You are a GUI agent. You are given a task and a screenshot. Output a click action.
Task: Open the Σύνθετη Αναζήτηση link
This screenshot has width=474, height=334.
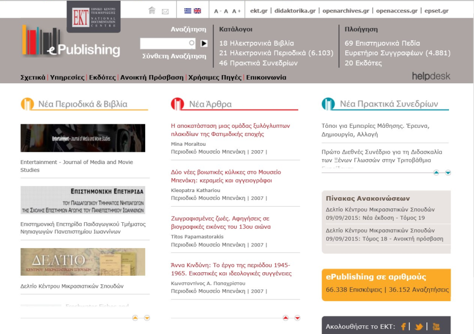coord(174,56)
